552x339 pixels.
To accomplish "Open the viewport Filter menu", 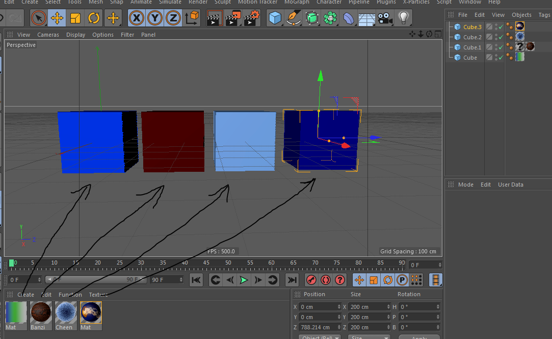I will click(127, 35).
